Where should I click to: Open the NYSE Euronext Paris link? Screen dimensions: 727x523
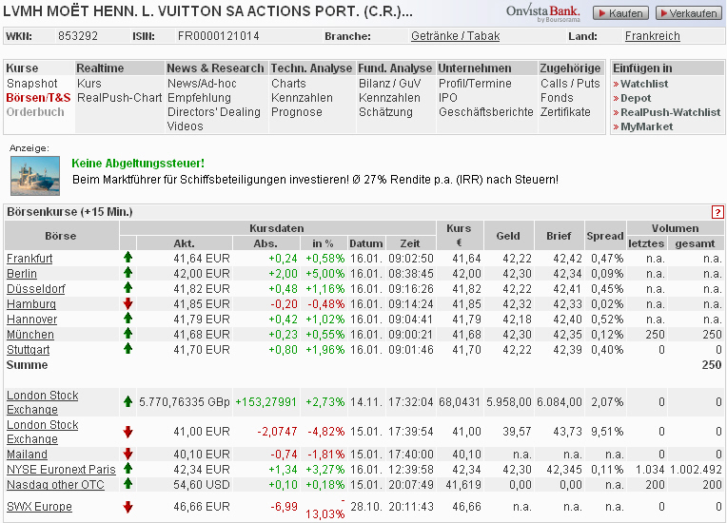coord(61,469)
